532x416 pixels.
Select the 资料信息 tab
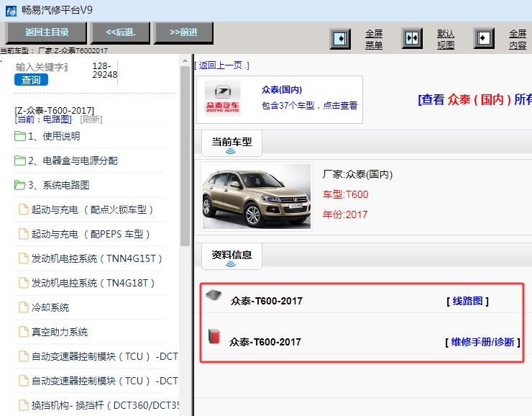tap(231, 256)
